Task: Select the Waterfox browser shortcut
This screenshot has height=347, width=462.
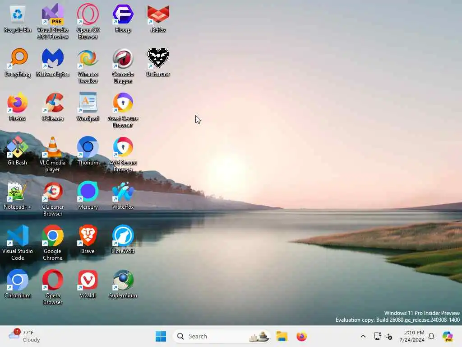Action: (123, 195)
